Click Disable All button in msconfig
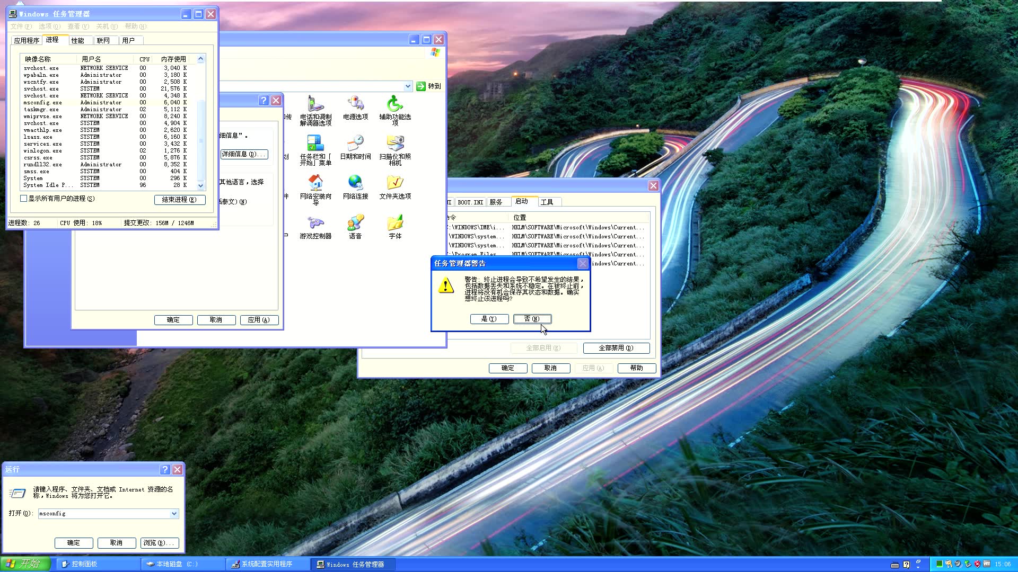Image resolution: width=1018 pixels, height=572 pixels. (616, 348)
